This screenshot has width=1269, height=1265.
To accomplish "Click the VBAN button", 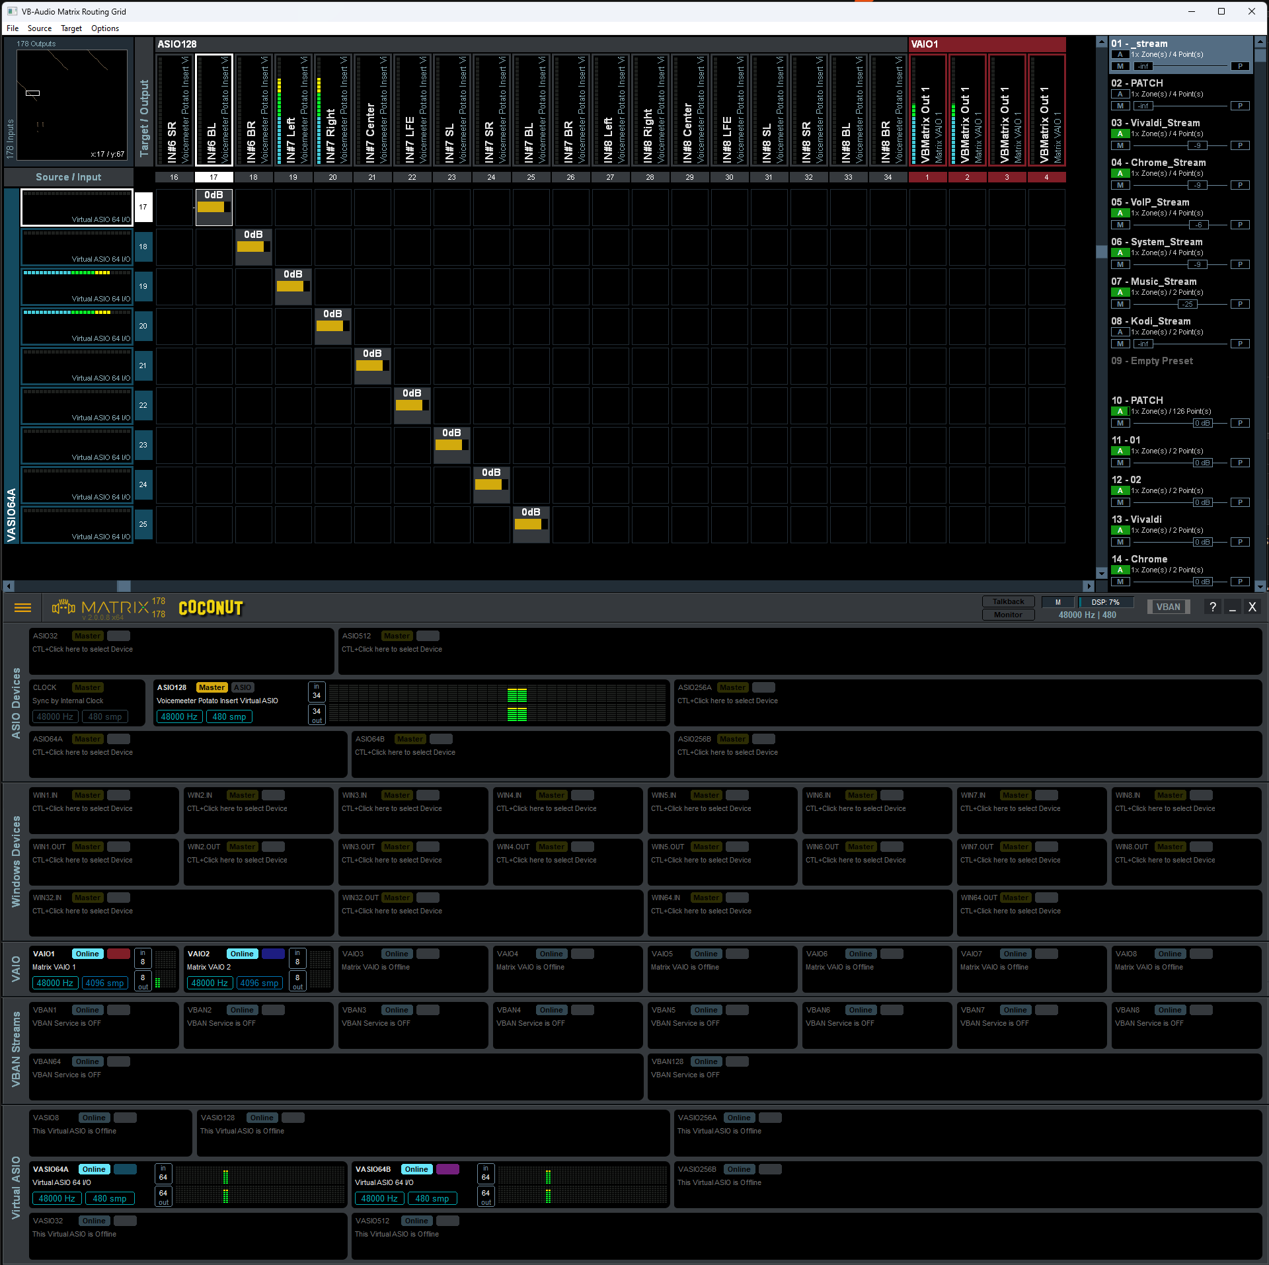I will [x=1168, y=607].
